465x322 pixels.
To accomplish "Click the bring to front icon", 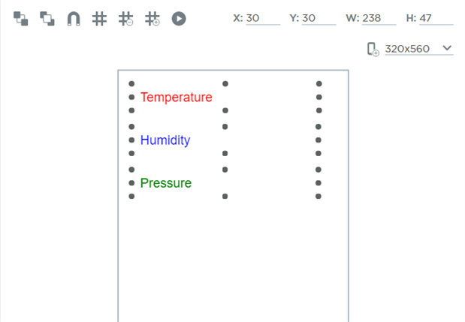I will (x=21, y=19).
